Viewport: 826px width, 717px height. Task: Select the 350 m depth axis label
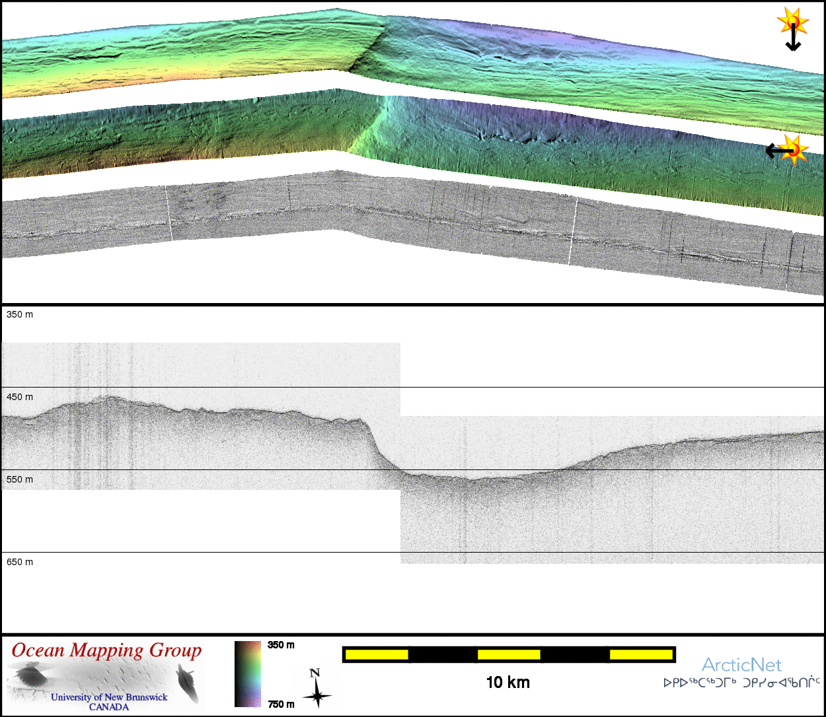click(20, 315)
